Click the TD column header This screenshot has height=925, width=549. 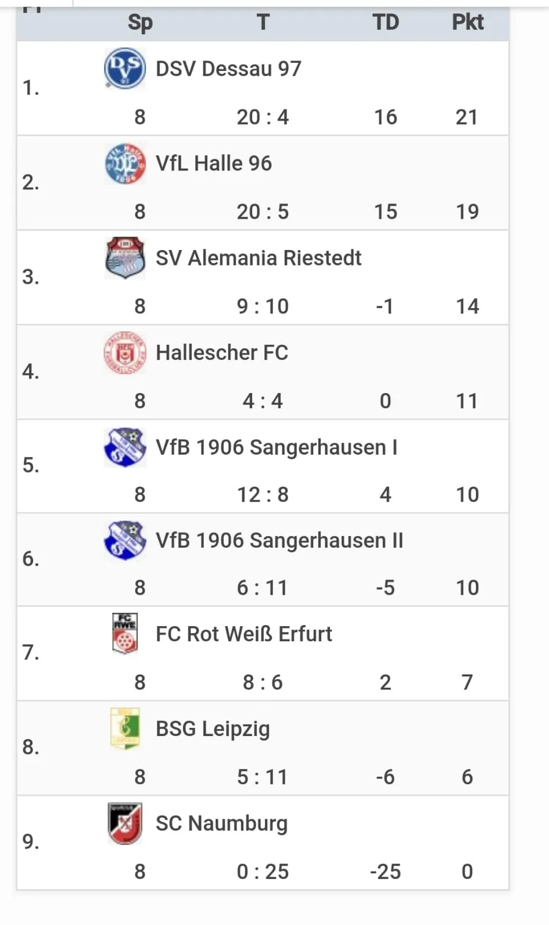tap(386, 22)
